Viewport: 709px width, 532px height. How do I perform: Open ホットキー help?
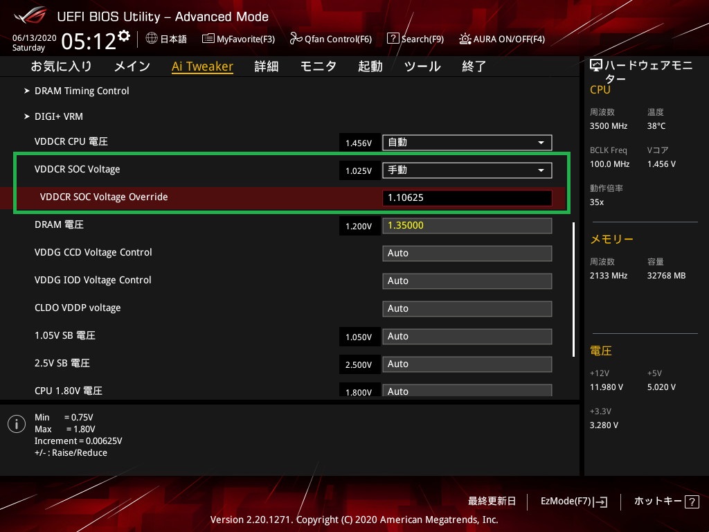[x=667, y=502]
